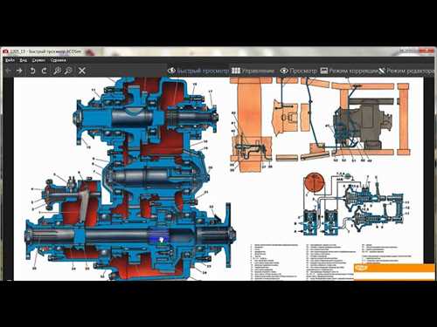Open the Справка menu
437x327 pixels.
point(58,60)
